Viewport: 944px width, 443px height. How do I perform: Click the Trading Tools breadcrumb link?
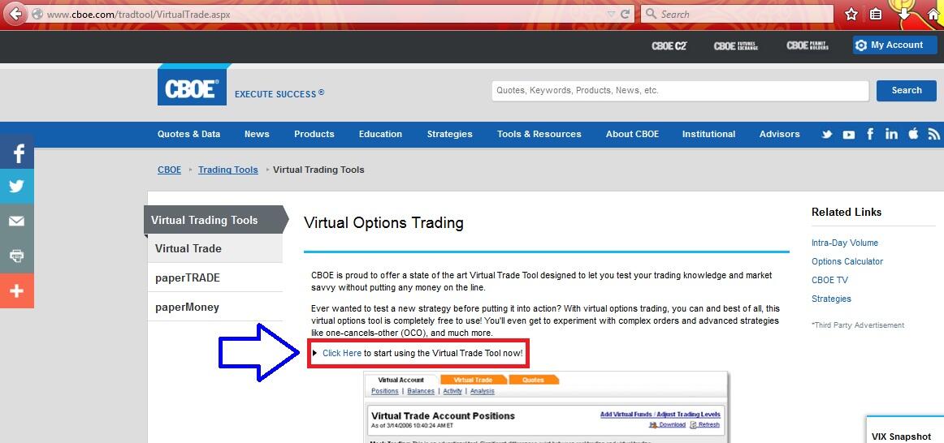pos(228,170)
